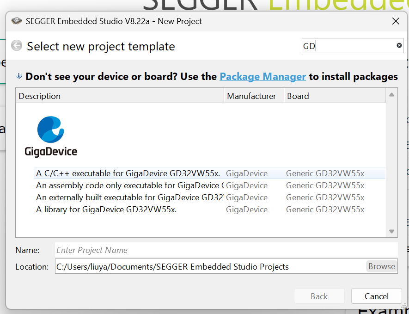The height and width of the screenshot is (314, 409).
Task: Select the C/C++ executable for GD32VW55x template
Action: 128,173
